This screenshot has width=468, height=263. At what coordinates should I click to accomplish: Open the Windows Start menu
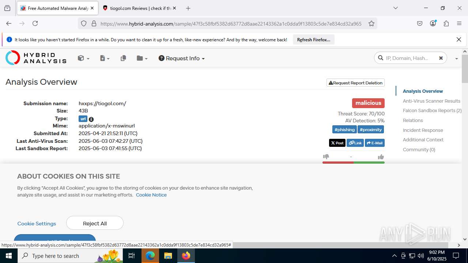pyautogui.click(x=9, y=256)
